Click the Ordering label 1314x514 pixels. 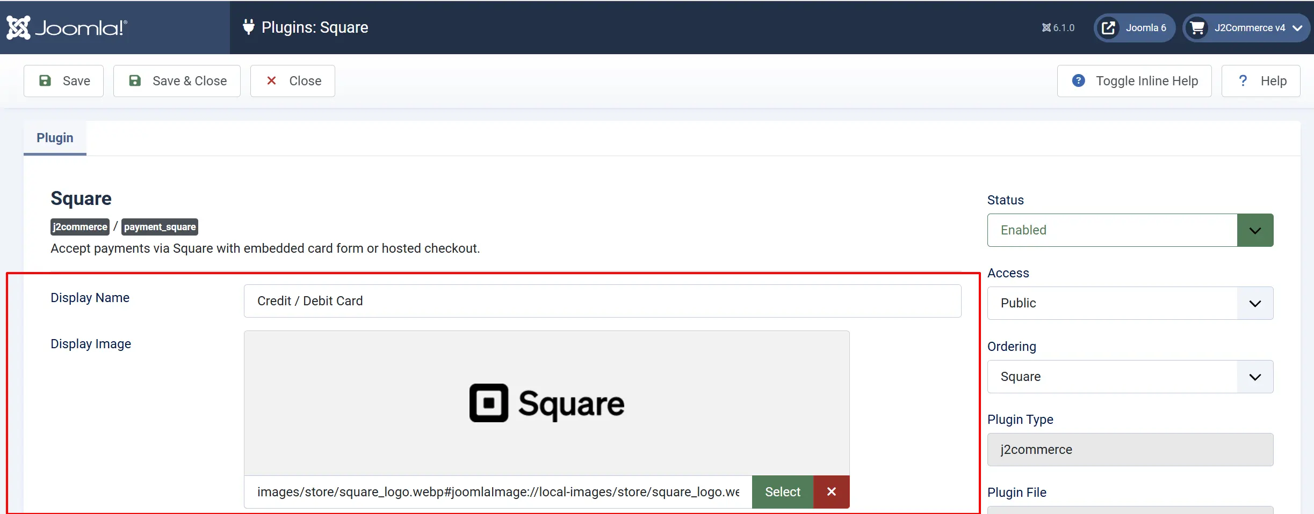pos(1012,347)
